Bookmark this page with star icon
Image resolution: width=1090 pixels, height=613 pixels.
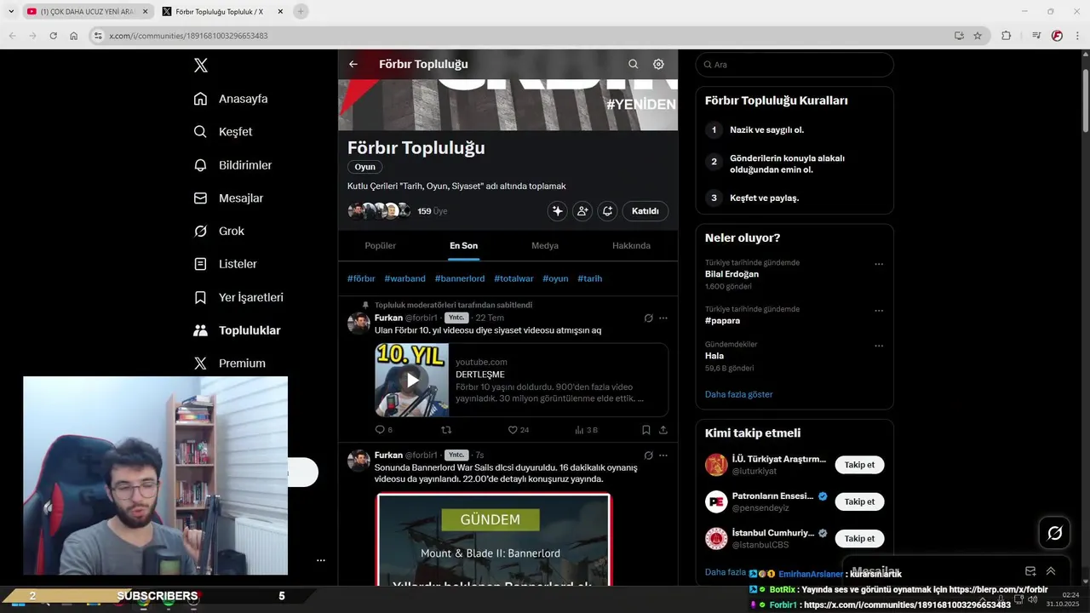(x=978, y=36)
